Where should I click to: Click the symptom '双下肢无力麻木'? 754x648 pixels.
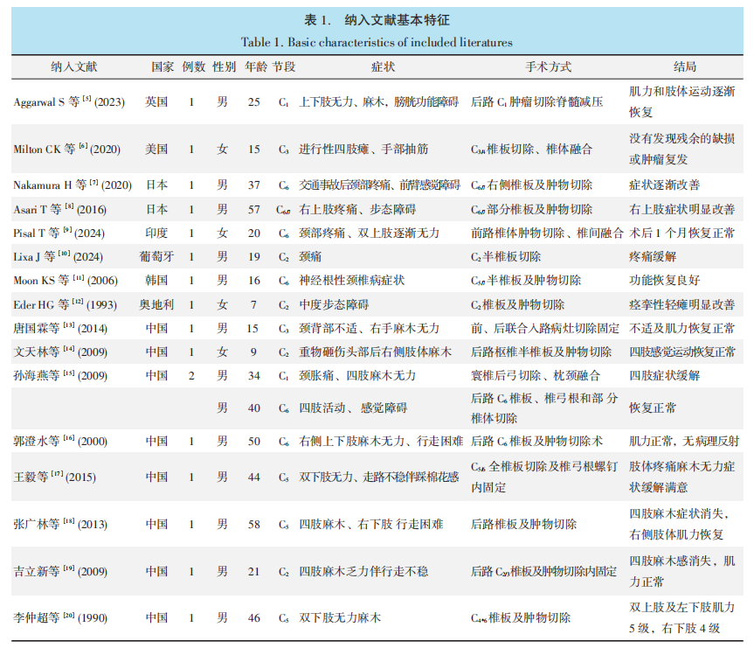pyautogui.click(x=340, y=617)
